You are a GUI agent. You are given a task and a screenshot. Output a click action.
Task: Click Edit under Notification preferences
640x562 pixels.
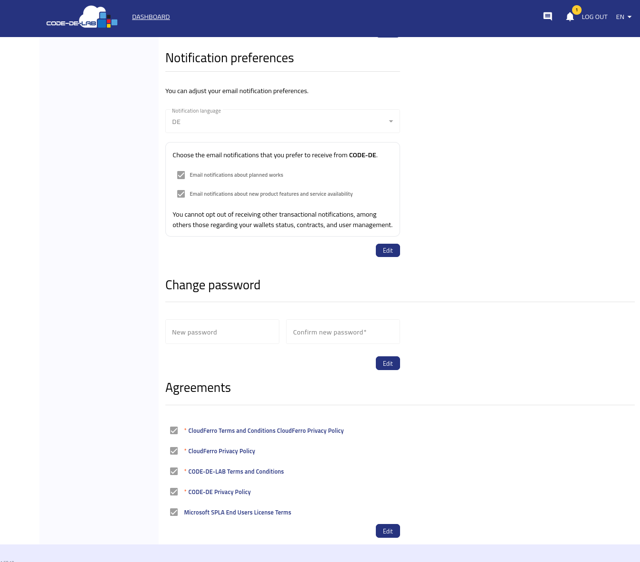pos(388,250)
